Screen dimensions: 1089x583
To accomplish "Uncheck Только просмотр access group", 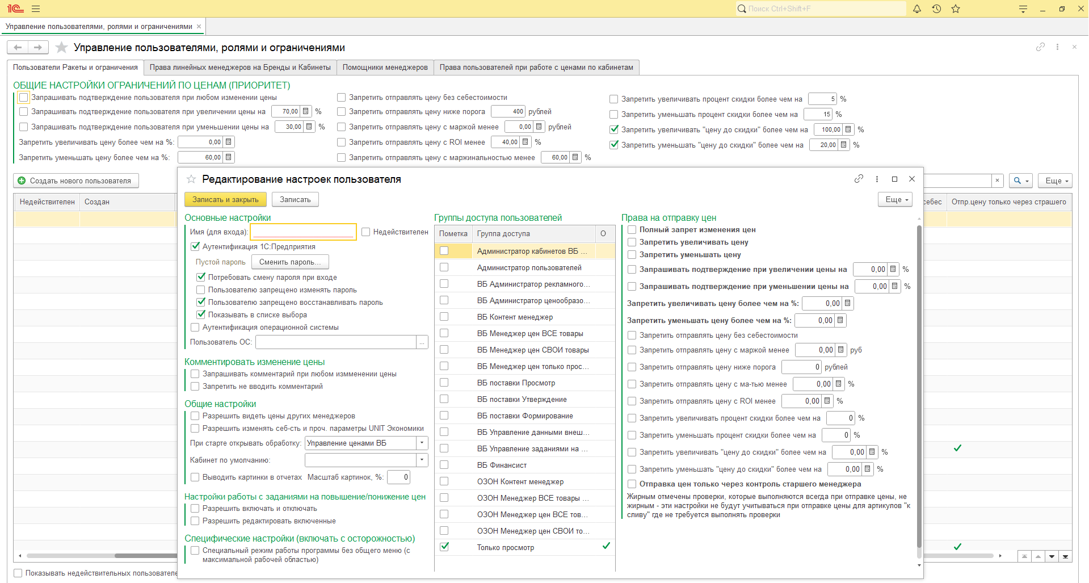I will [x=444, y=547].
